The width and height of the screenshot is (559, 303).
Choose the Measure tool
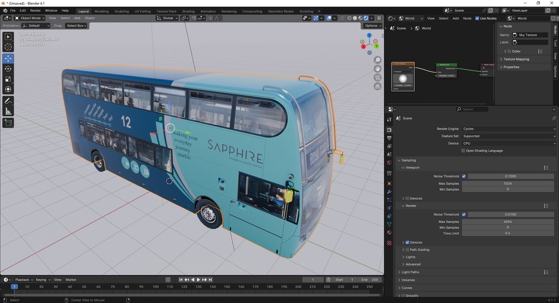[x=8, y=111]
